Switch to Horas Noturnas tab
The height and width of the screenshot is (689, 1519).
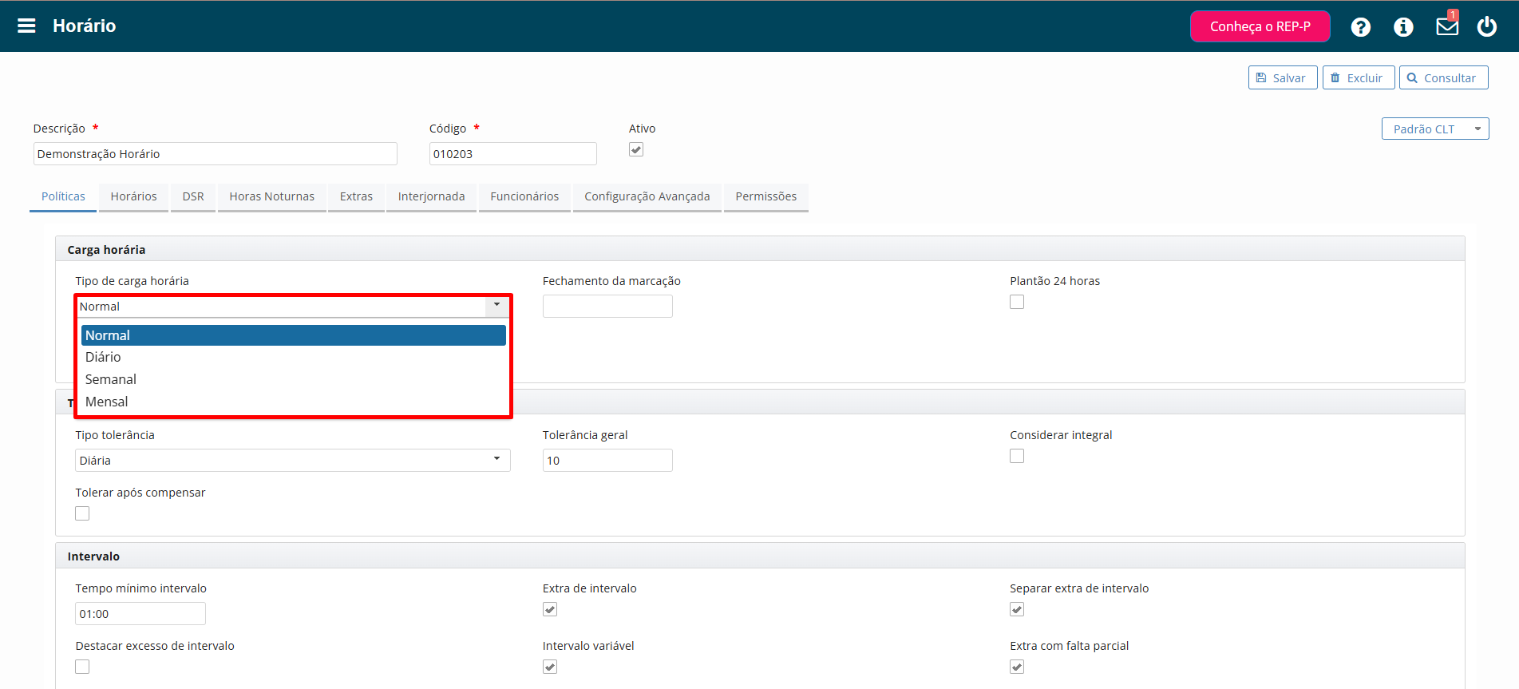point(272,196)
